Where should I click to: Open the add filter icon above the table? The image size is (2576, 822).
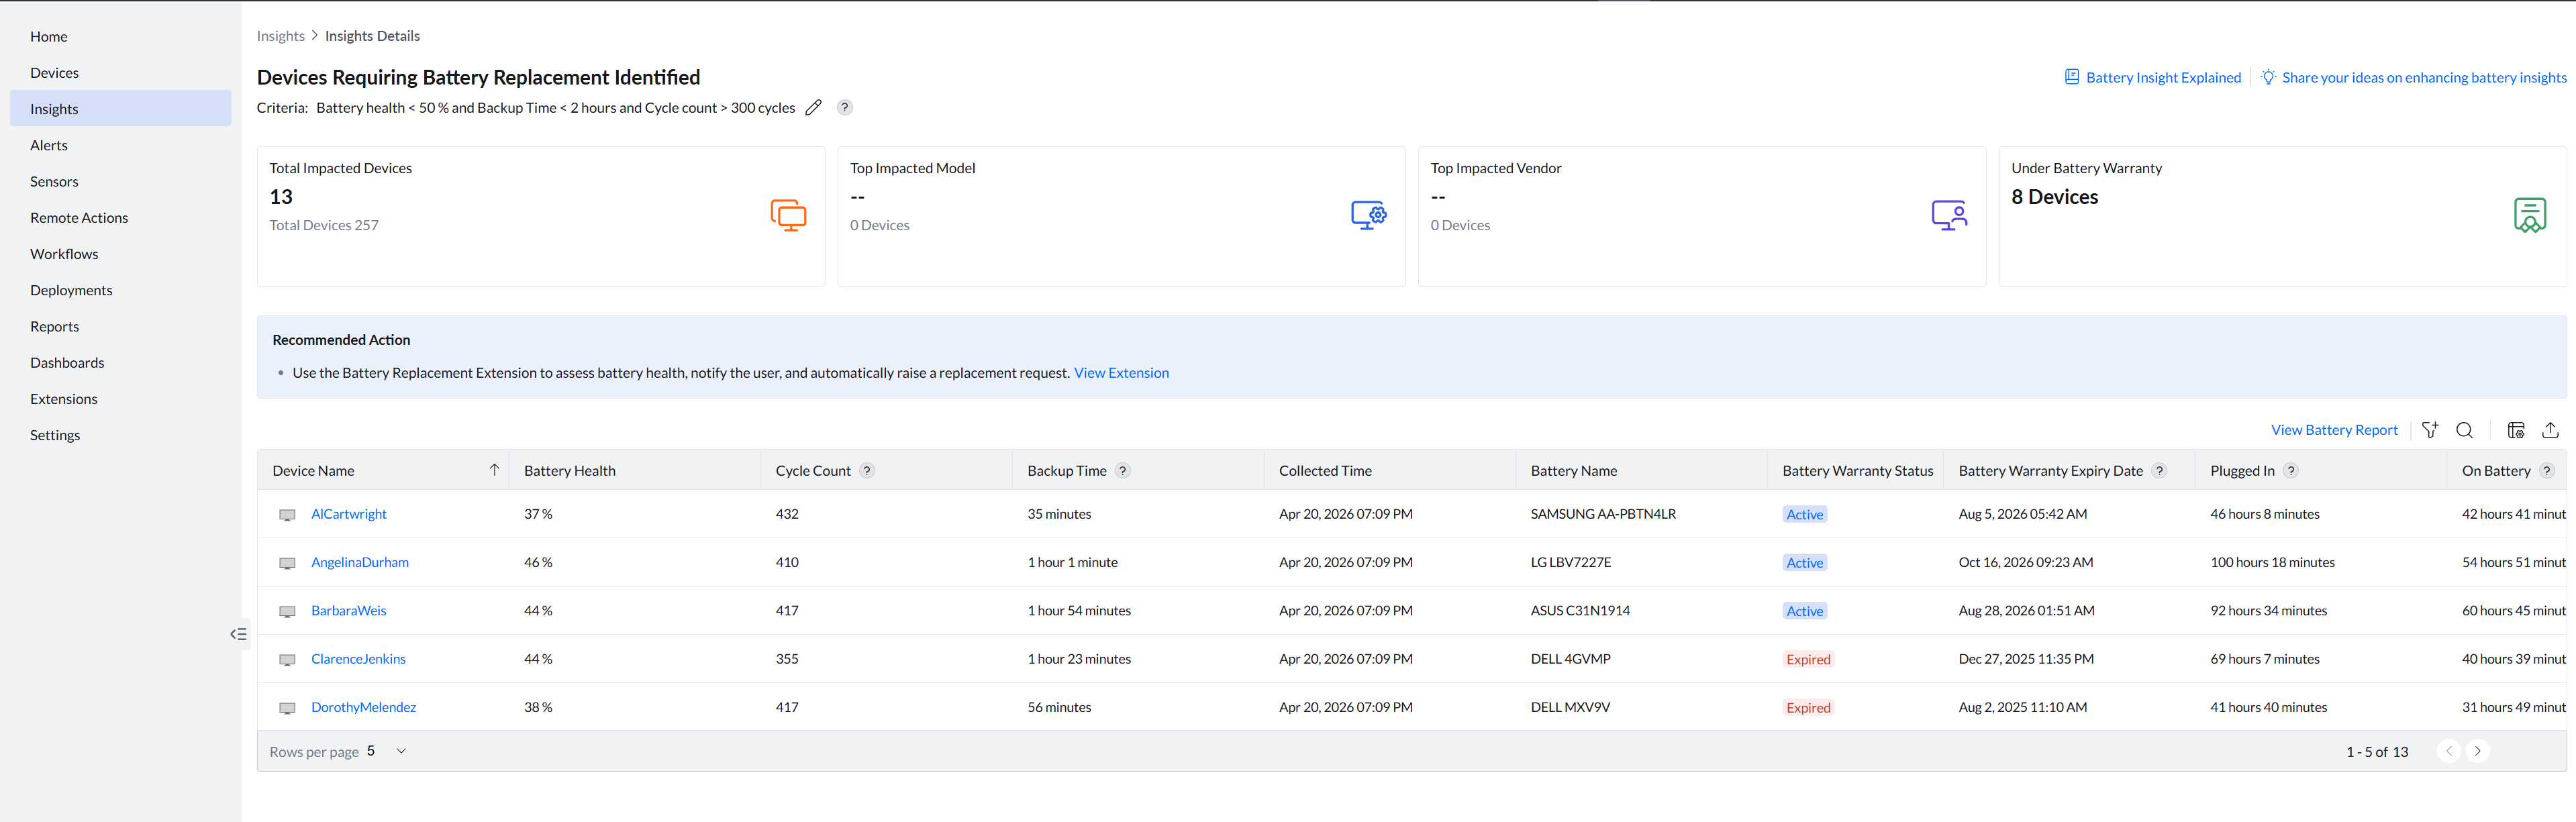coord(2431,430)
